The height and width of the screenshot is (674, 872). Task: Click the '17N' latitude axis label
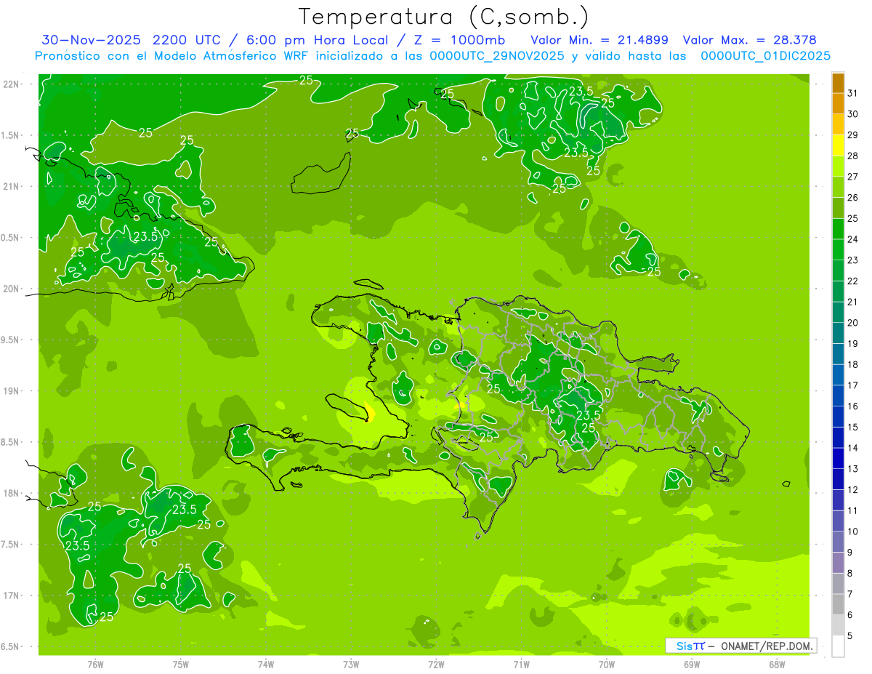12,595
